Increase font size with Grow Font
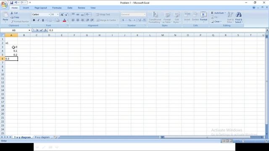 [x=62, y=15]
